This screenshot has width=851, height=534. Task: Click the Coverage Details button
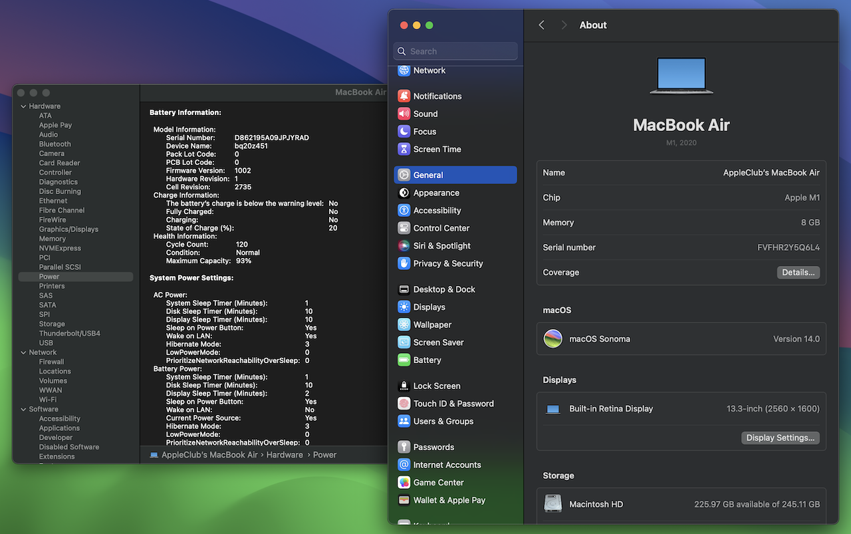pyautogui.click(x=798, y=273)
